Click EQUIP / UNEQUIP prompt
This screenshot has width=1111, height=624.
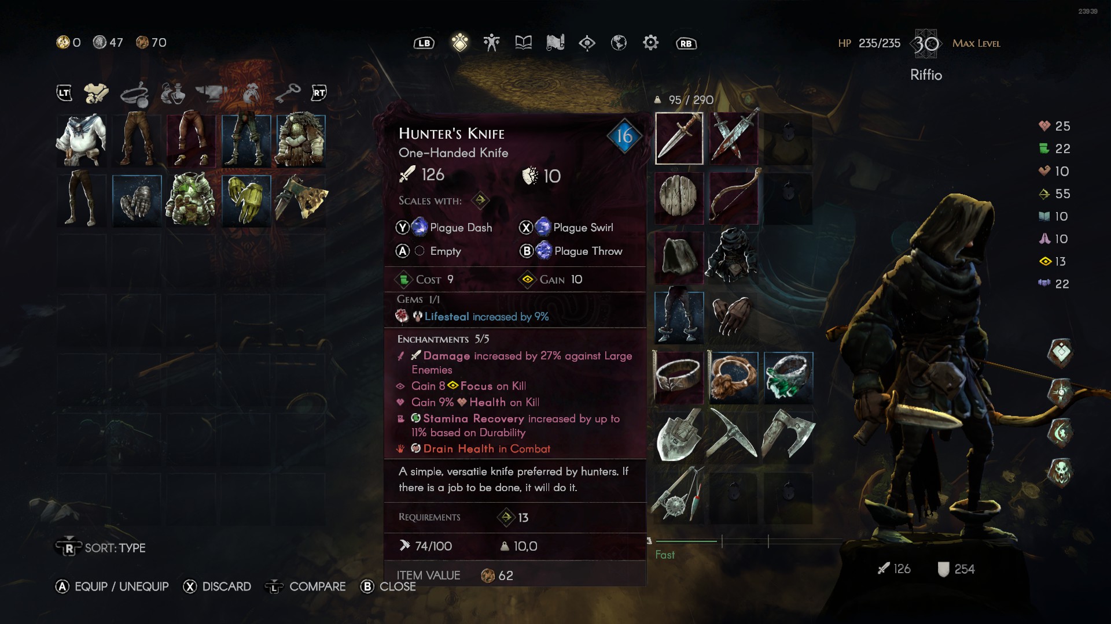[x=112, y=586]
